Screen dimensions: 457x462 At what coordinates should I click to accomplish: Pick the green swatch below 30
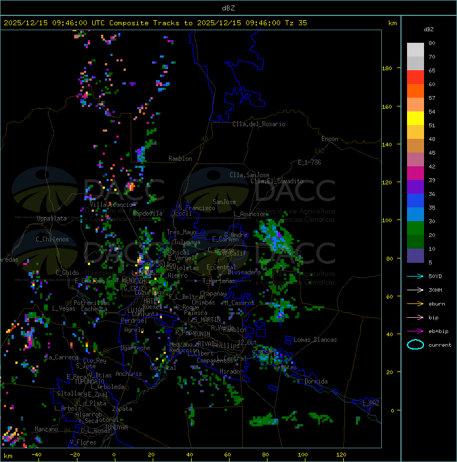(x=415, y=228)
